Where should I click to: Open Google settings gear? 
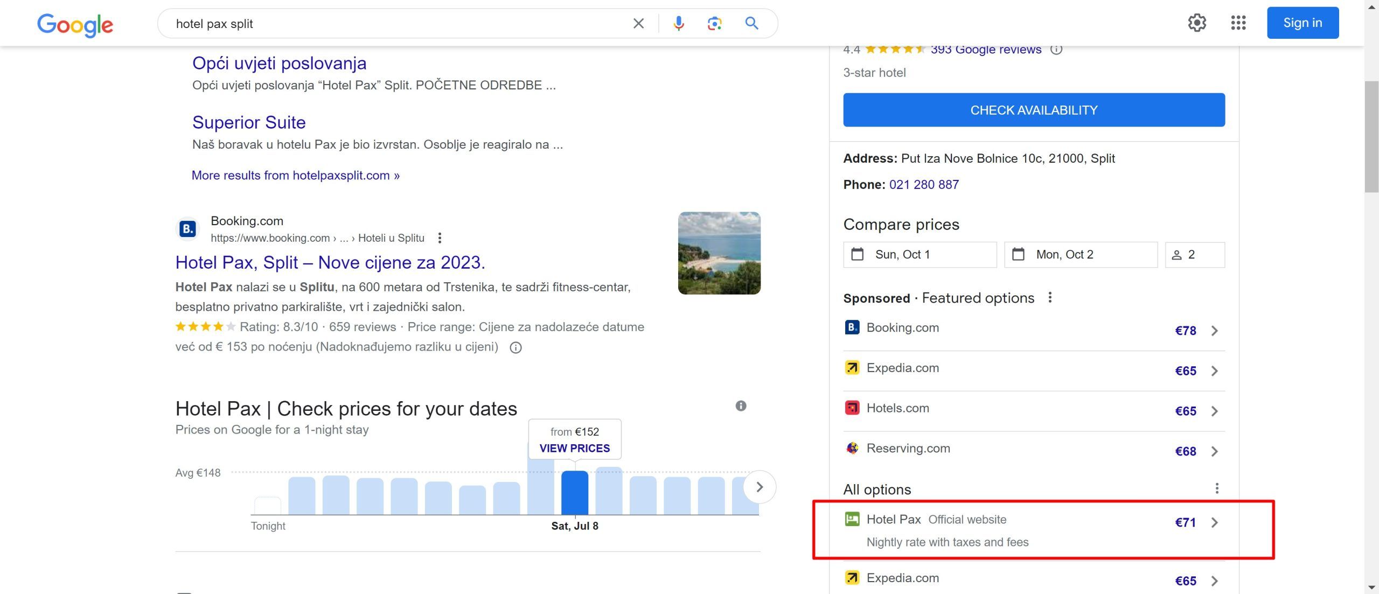point(1197,23)
